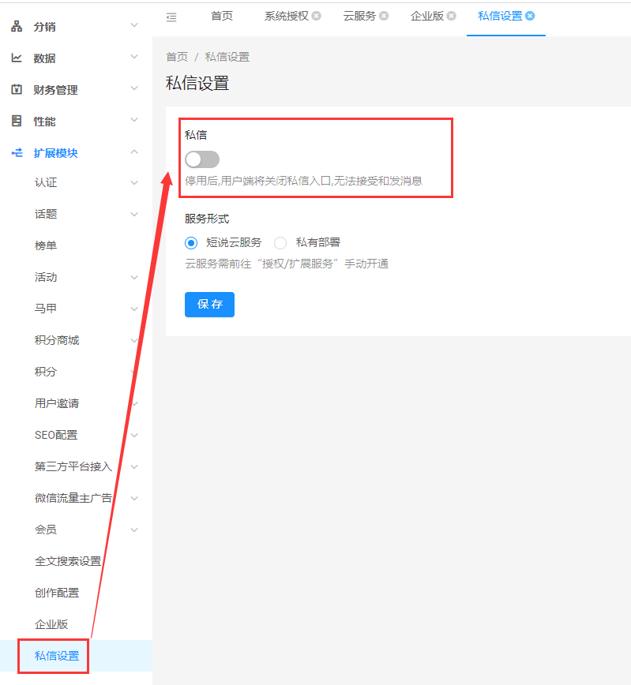Open 用户邀请 in the sidebar

click(x=57, y=403)
